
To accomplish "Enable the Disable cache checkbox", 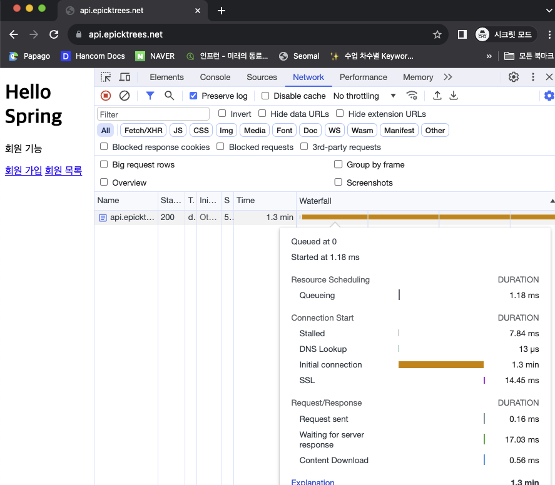I will pos(265,96).
